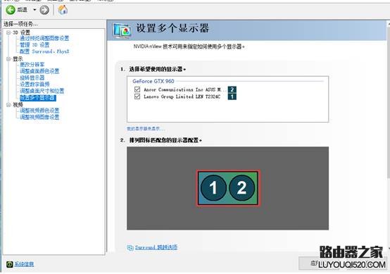Uncheck the Ancor Communications ASUS display checkbox
390x274 pixels.
(x=137, y=89)
